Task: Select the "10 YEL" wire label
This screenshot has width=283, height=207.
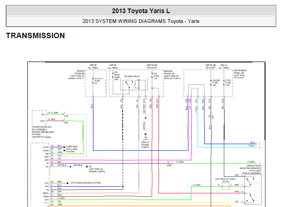Action: click(56, 202)
